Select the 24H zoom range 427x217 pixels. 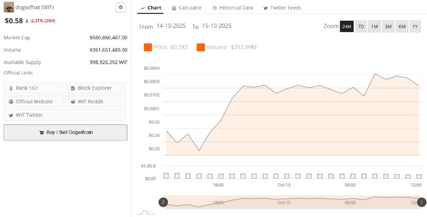pos(347,26)
